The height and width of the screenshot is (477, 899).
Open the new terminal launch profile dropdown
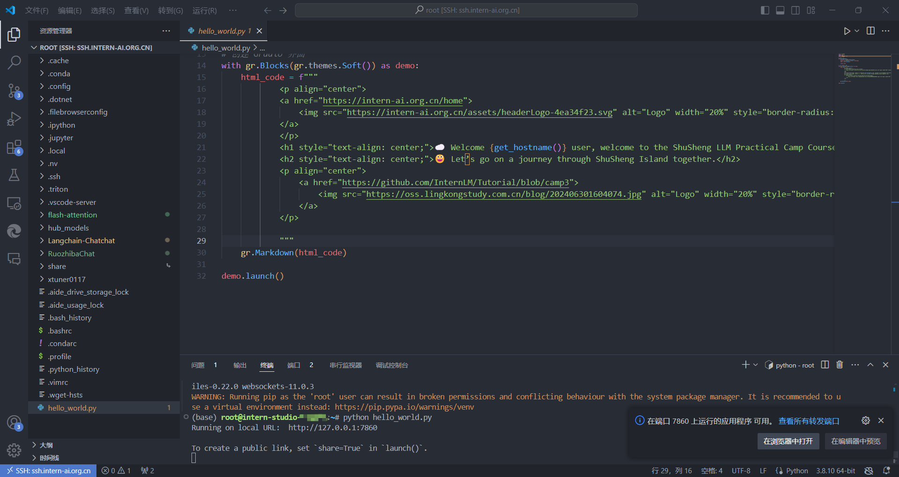pos(755,365)
